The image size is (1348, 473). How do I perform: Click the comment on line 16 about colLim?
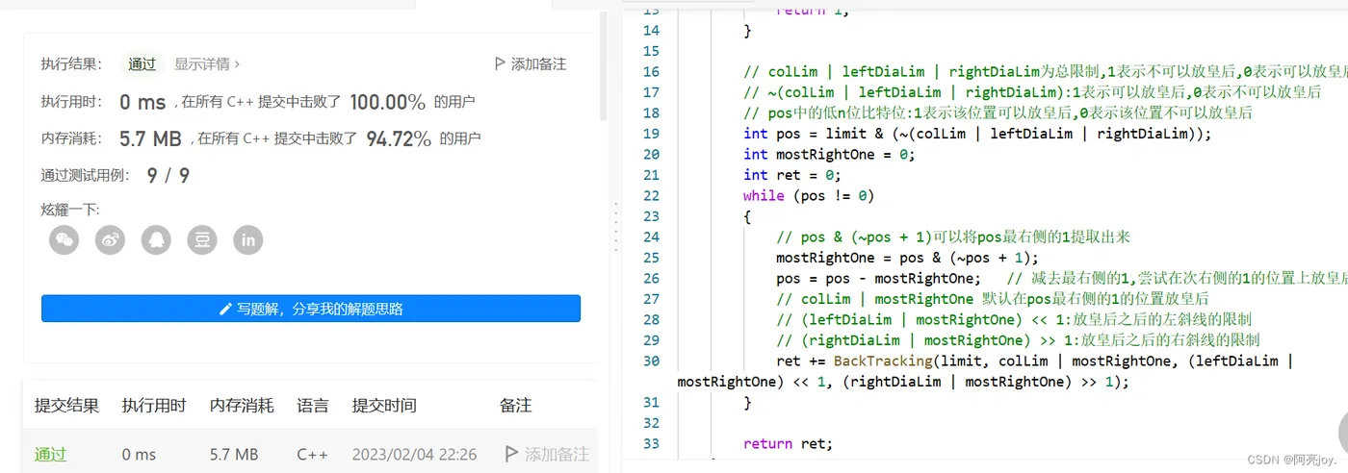click(x=1045, y=71)
